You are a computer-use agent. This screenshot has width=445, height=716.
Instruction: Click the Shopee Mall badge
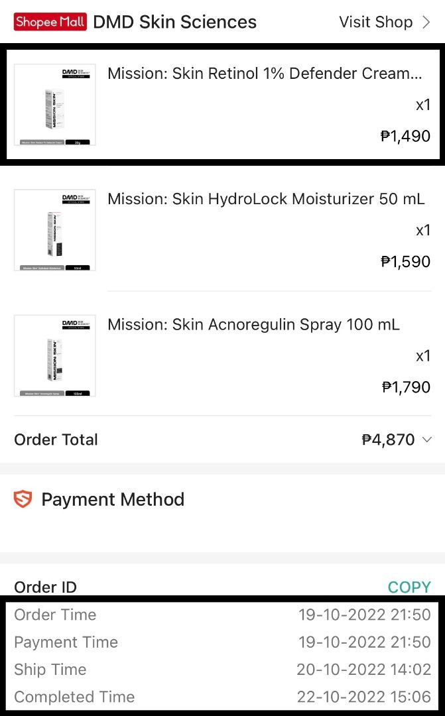50,22
